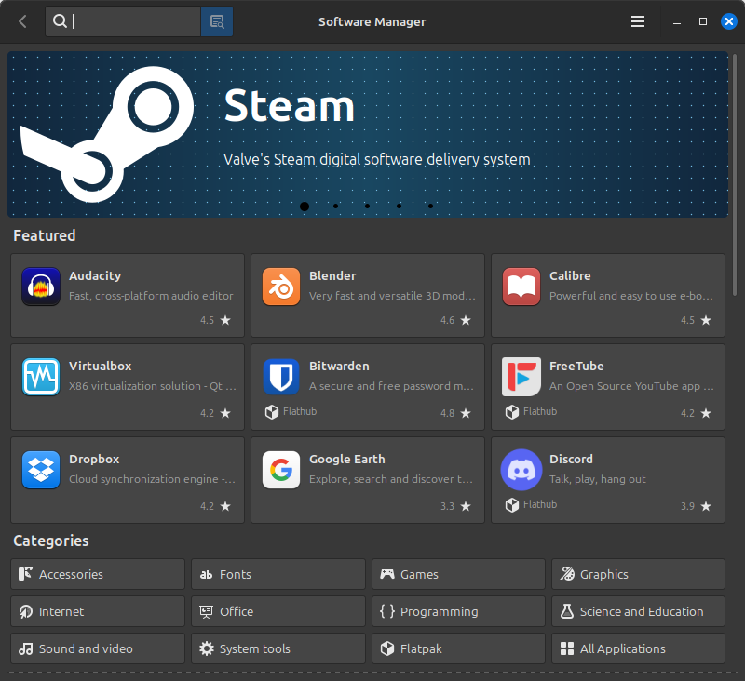The height and width of the screenshot is (681, 745).
Task: Click the 4.2 rating on Dropbox card
Action: [x=207, y=506]
